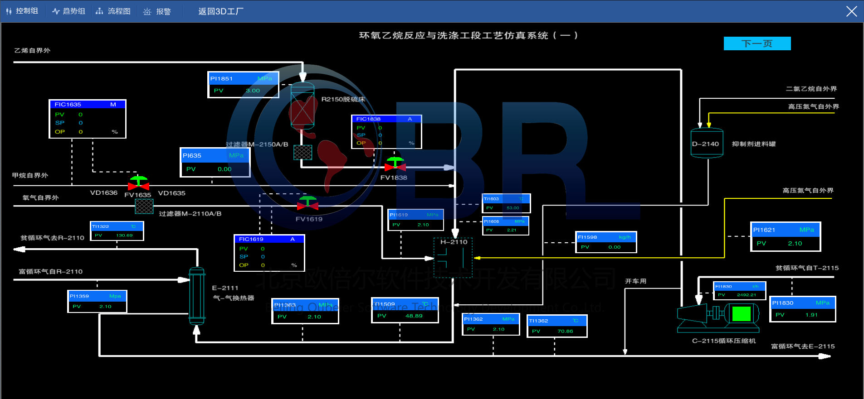Click the FV1619 control valve icon
The width and height of the screenshot is (864, 399).
[308, 204]
